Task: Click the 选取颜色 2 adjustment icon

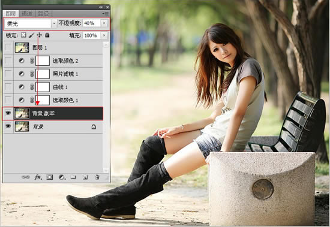Action: point(22,60)
